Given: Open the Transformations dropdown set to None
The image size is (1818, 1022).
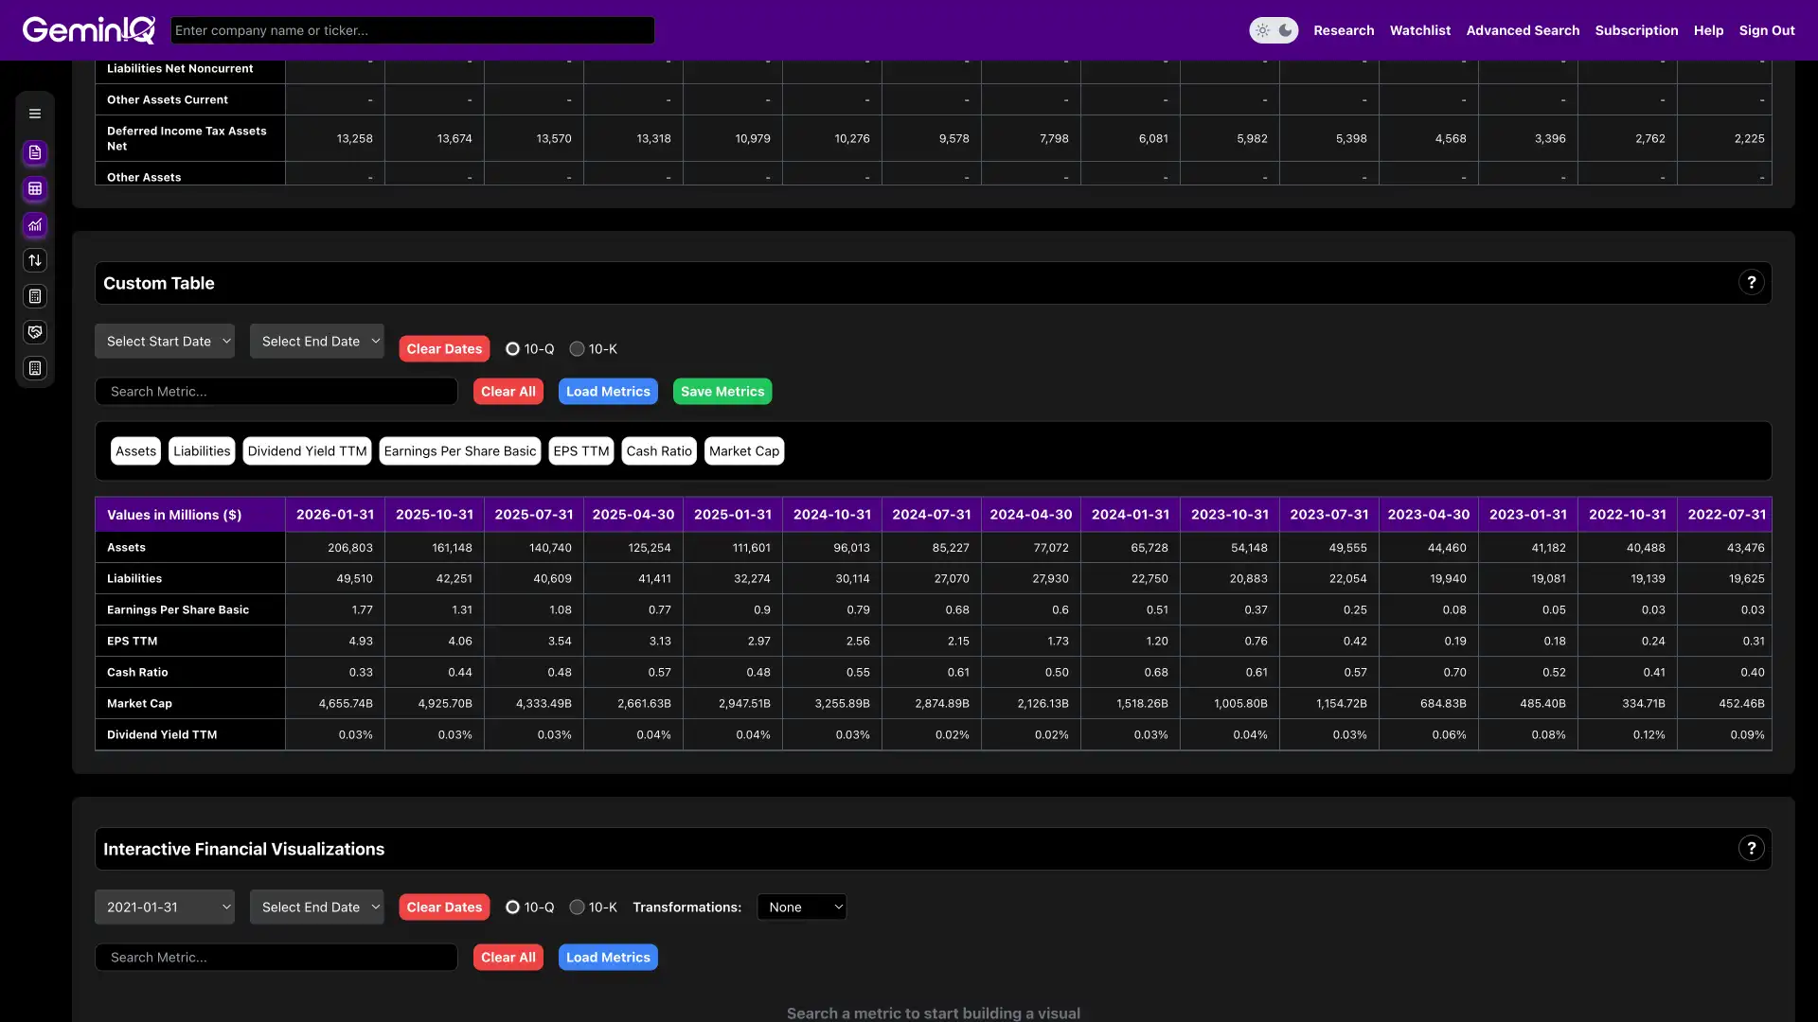Looking at the screenshot, I should 801,906.
